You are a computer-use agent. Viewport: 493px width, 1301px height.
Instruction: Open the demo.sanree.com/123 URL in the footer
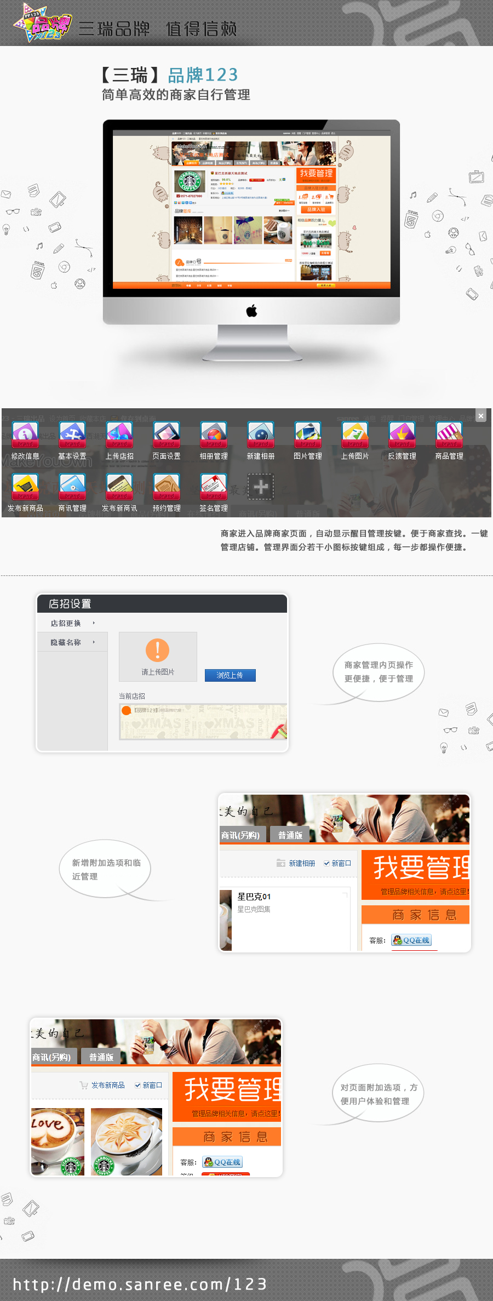coord(140,1284)
